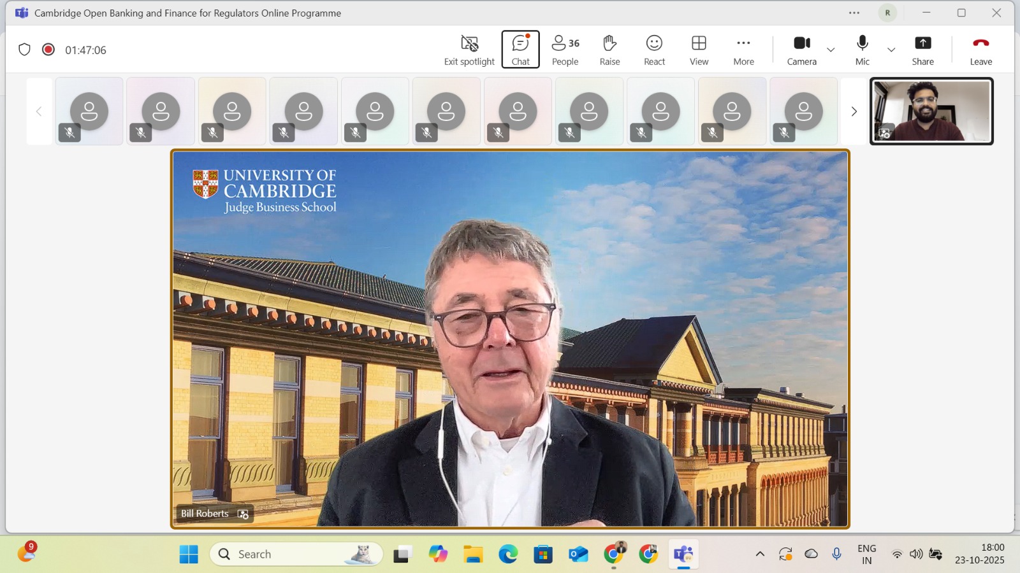
Task: Leave the meeting
Action: tap(980, 50)
